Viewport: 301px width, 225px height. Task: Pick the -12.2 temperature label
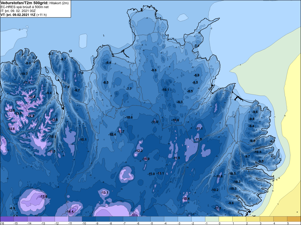click(139, 151)
